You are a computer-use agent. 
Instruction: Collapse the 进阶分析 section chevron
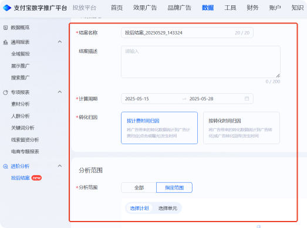60,166
